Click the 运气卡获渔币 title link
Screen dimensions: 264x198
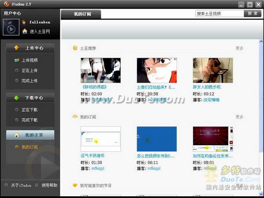pyautogui.click(x=92, y=156)
